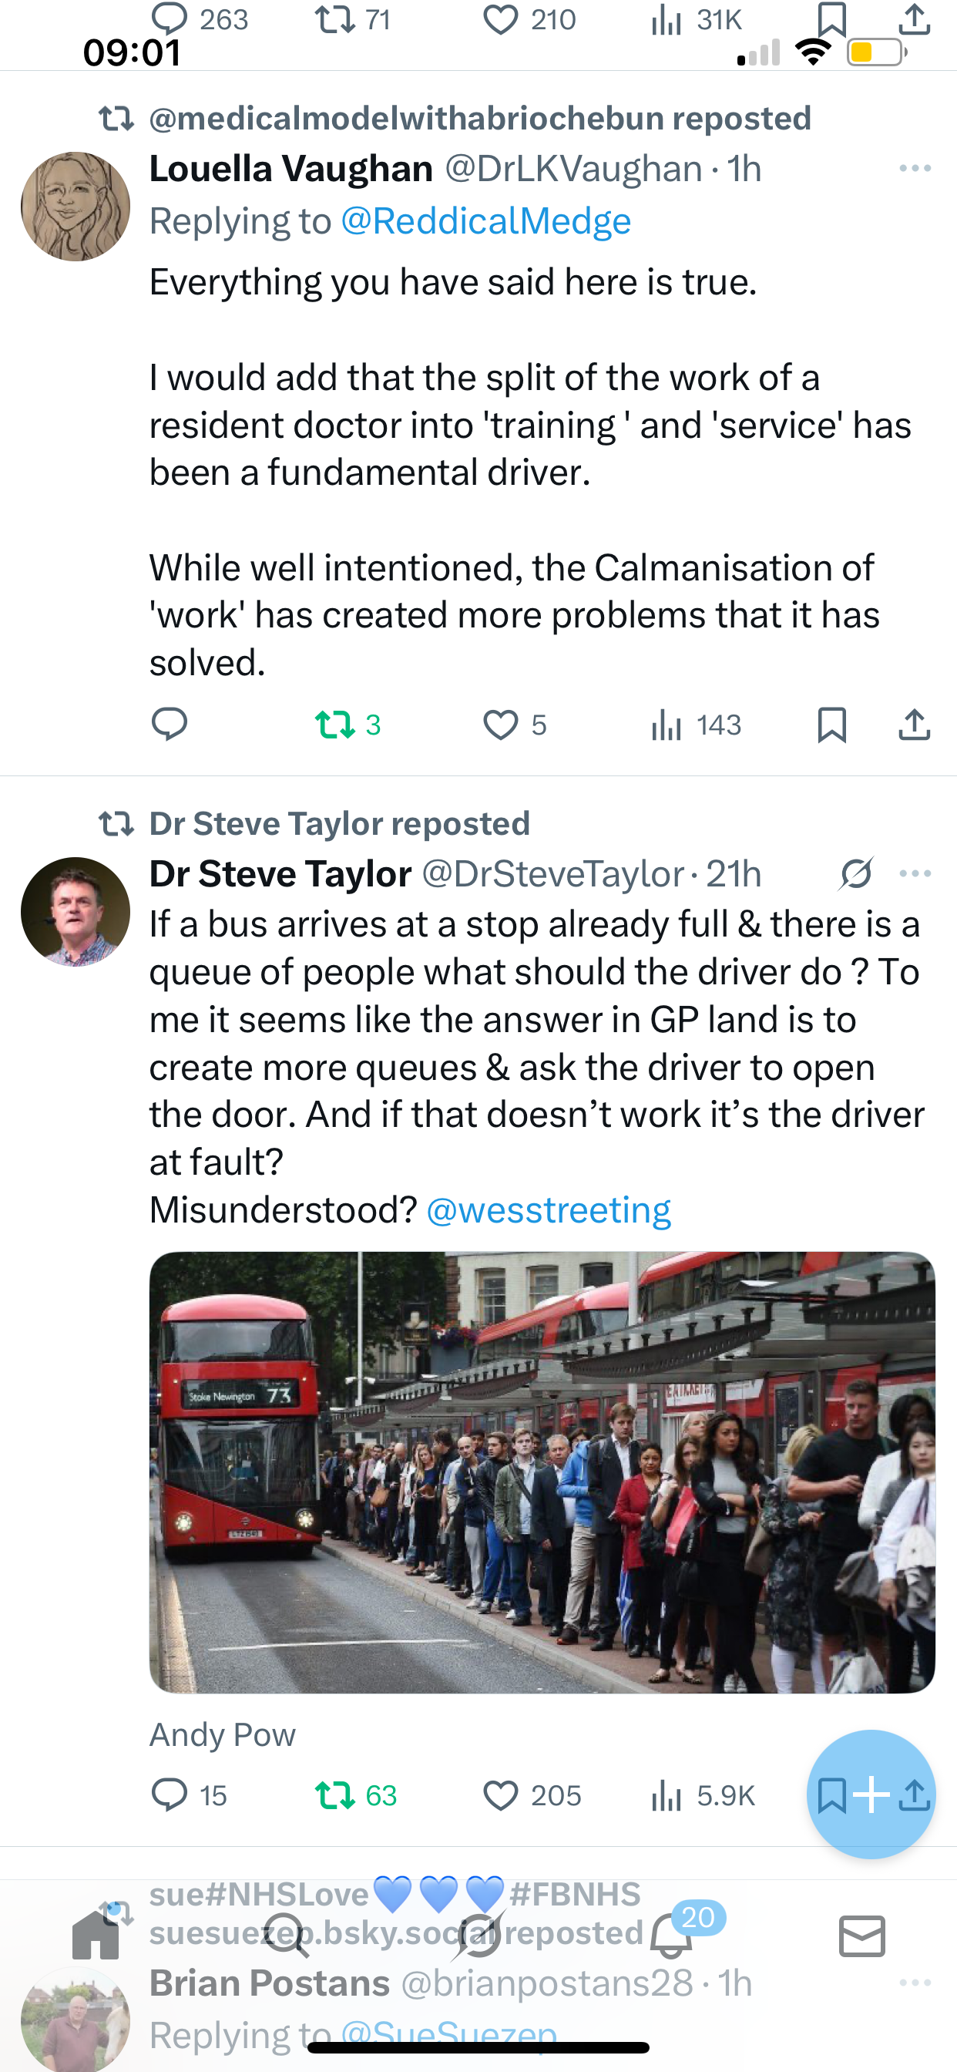Screen dimensions: 957x2072
Task: Open more options for Louella Vaughan's post
Action: pos(915,168)
